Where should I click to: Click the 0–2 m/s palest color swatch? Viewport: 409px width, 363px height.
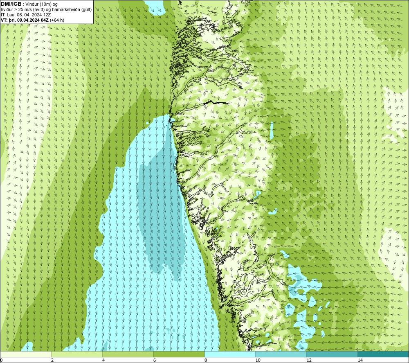(25, 354)
